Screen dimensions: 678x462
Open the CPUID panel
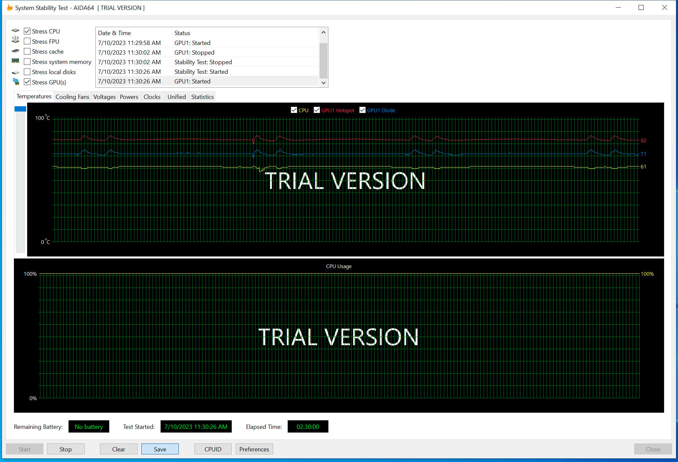pyautogui.click(x=213, y=449)
